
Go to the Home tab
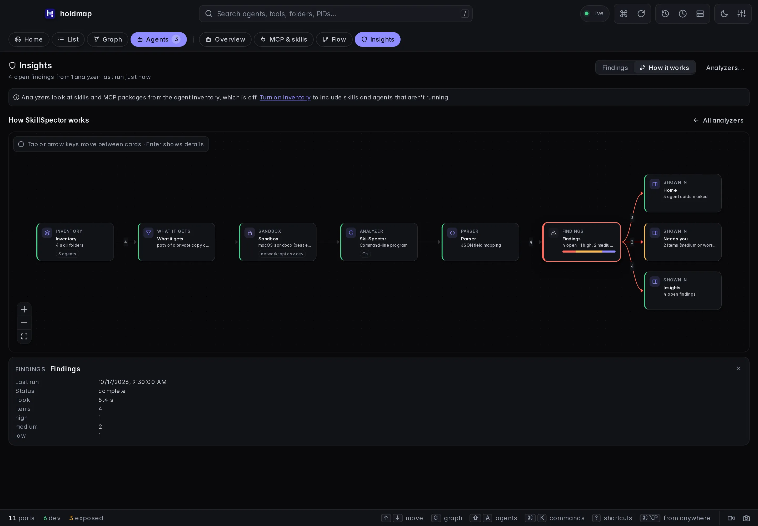(29, 39)
